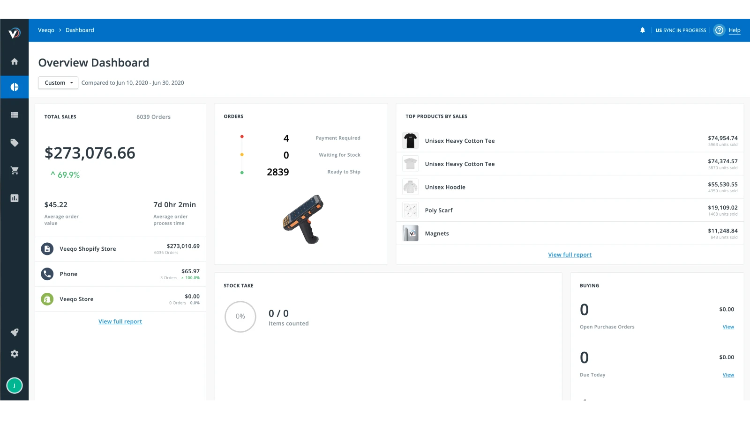Click the $273,010.69 Shopify Store sales amount
This screenshot has height=421, width=750.
click(x=183, y=246)
